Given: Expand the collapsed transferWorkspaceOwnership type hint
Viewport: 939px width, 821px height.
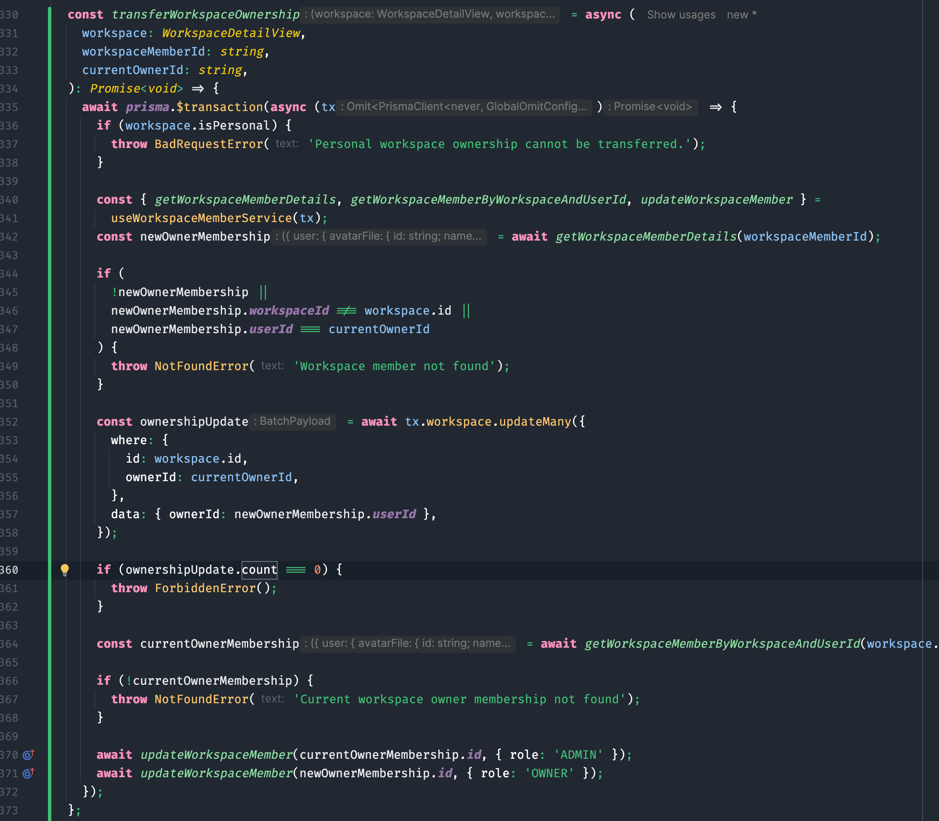Looking at the screenshot, I should point(431,14).
